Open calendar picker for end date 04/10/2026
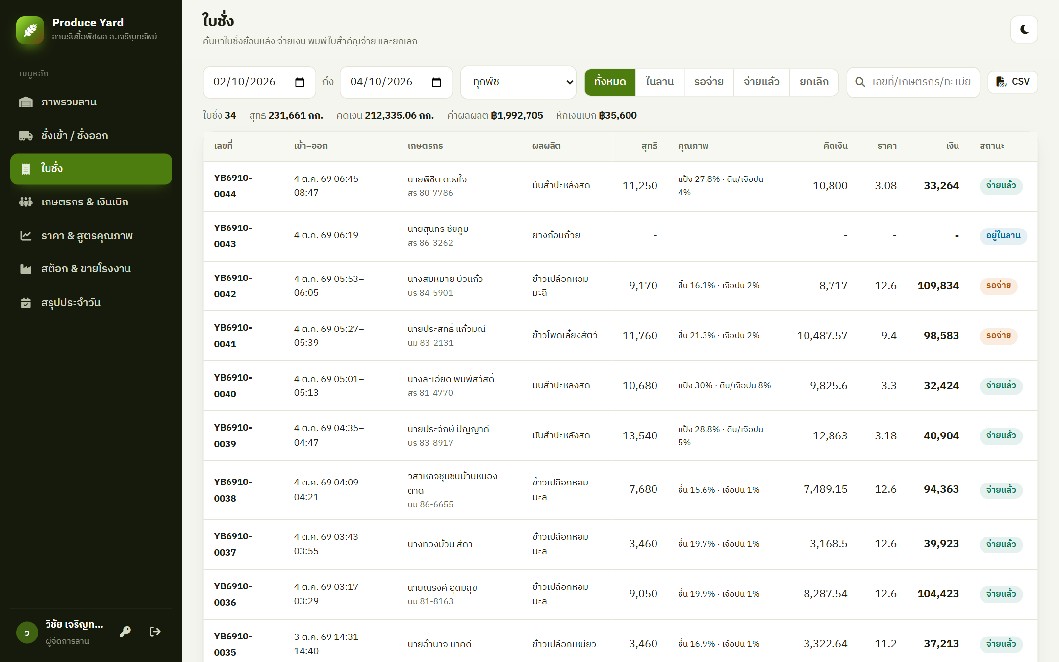Screen dimensions: 1059x662 click(436, 82)
